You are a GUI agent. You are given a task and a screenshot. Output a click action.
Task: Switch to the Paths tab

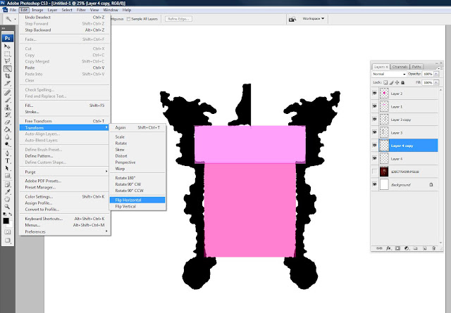click(416, 67)
